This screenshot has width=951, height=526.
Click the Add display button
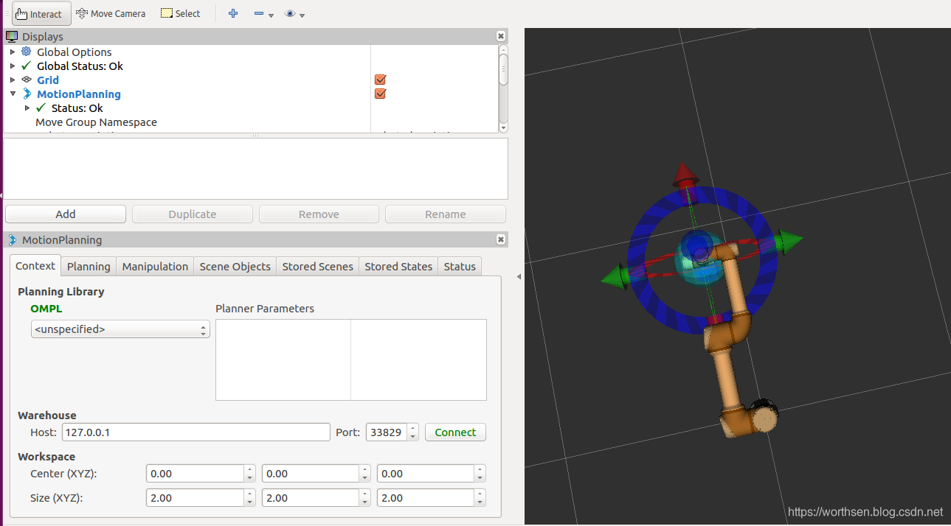pyautogui.click(x=66, y=214)
